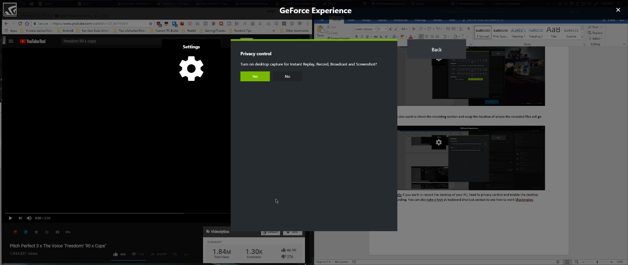
Task: Close the GeForce Experience overlay
Action: pos(618,10)
